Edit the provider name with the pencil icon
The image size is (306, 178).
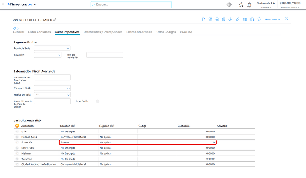click(x=55, y=19)
